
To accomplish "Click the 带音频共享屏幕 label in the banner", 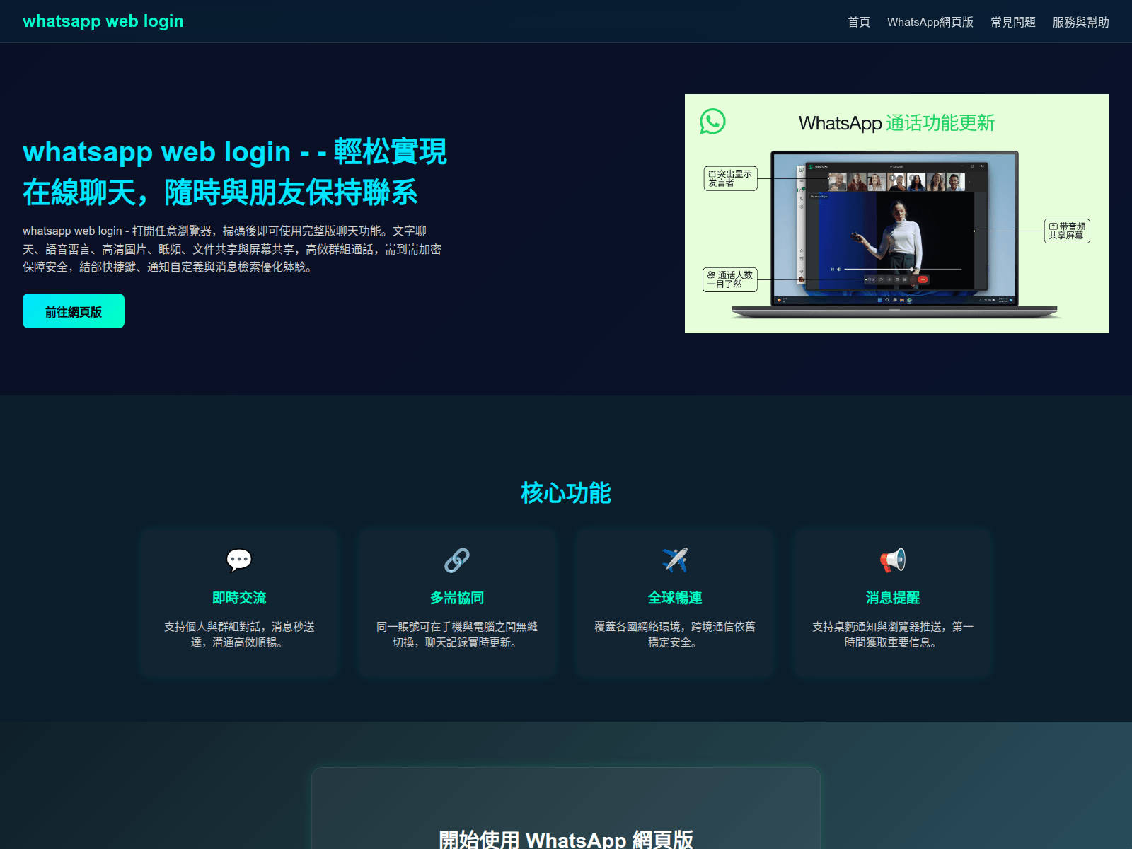I will pos(1067,231).
